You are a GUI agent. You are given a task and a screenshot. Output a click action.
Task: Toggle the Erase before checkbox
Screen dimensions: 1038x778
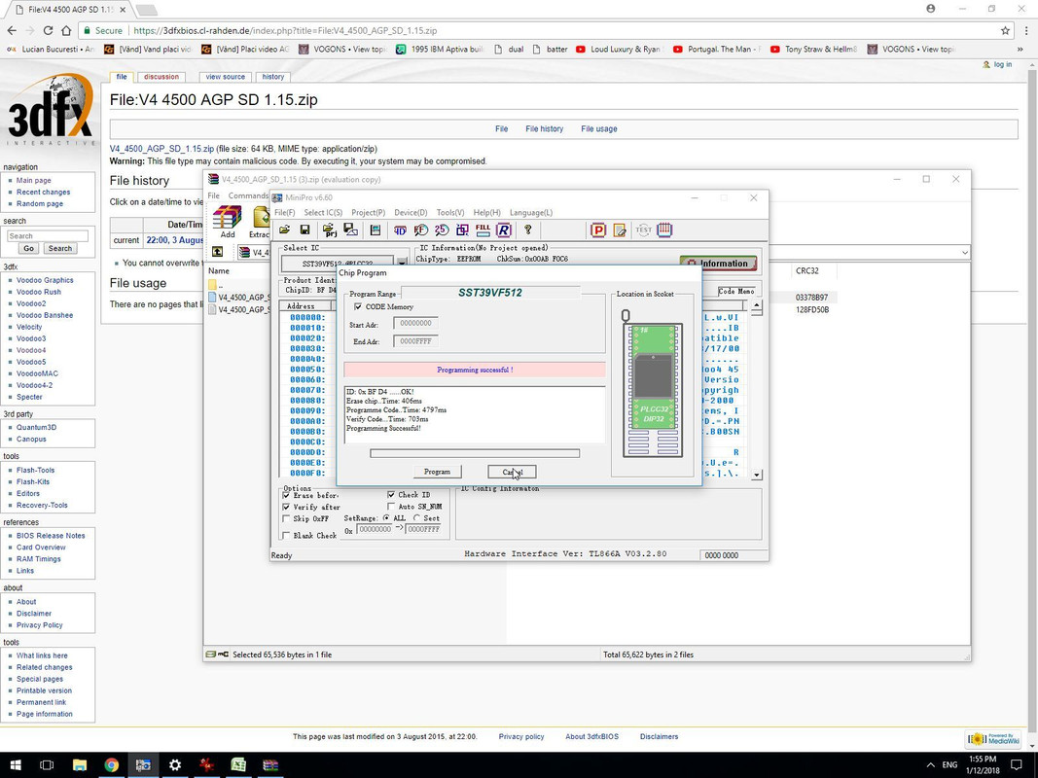point(287,495)
